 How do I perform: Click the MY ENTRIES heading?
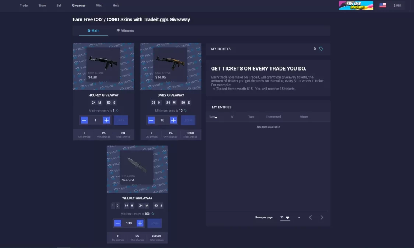pyautogui.click(x=222, y=107)
